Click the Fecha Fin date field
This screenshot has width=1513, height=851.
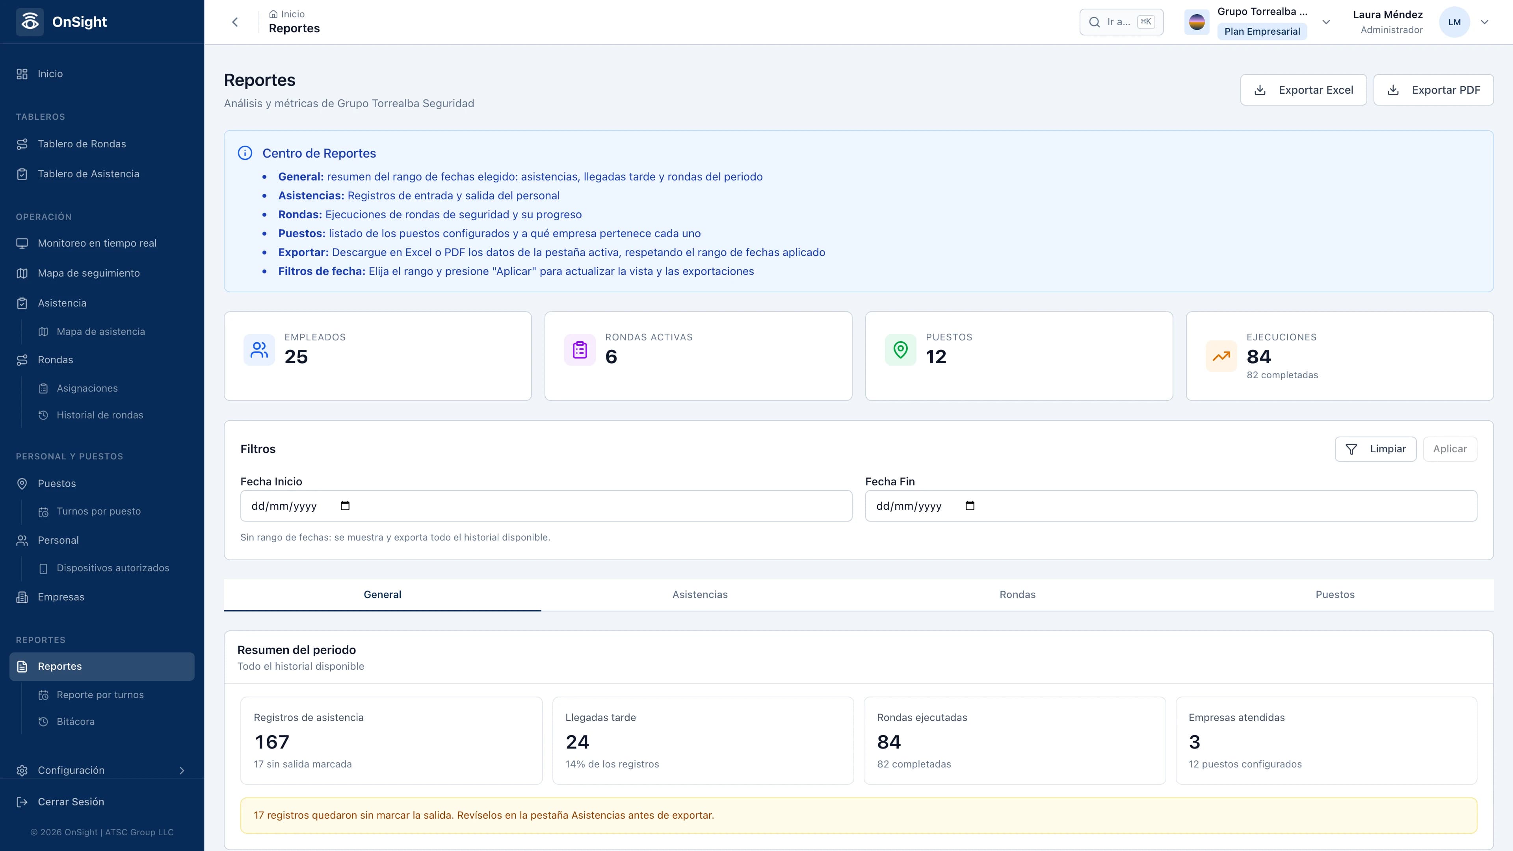click(x=1171, y=505)
